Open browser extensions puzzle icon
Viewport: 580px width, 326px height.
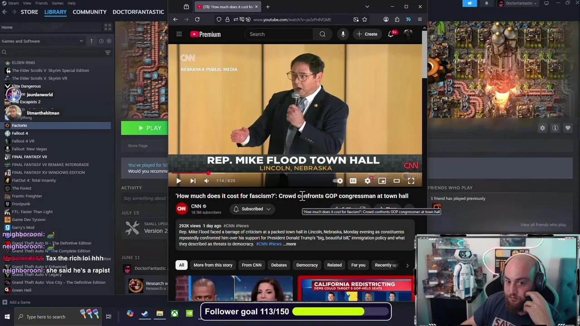coord(397,19)
